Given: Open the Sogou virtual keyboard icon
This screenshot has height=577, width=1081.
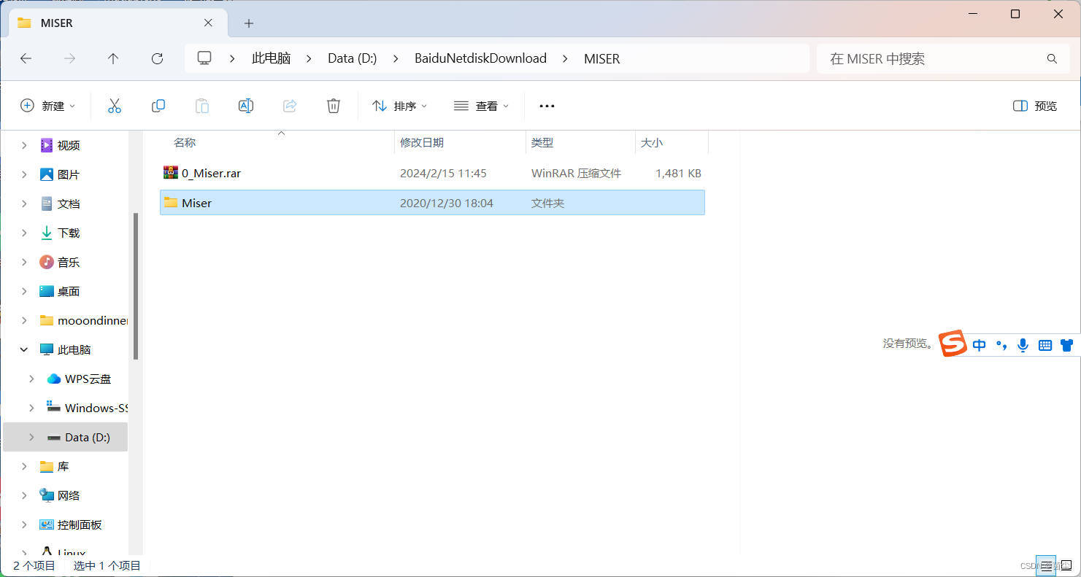Looking at the screenshot, I should [1045, 345].
